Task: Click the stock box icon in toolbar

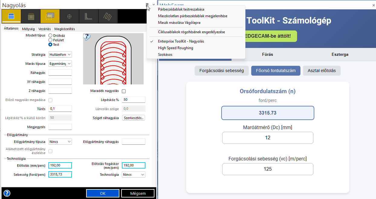Action: click(x=31, y=16)
